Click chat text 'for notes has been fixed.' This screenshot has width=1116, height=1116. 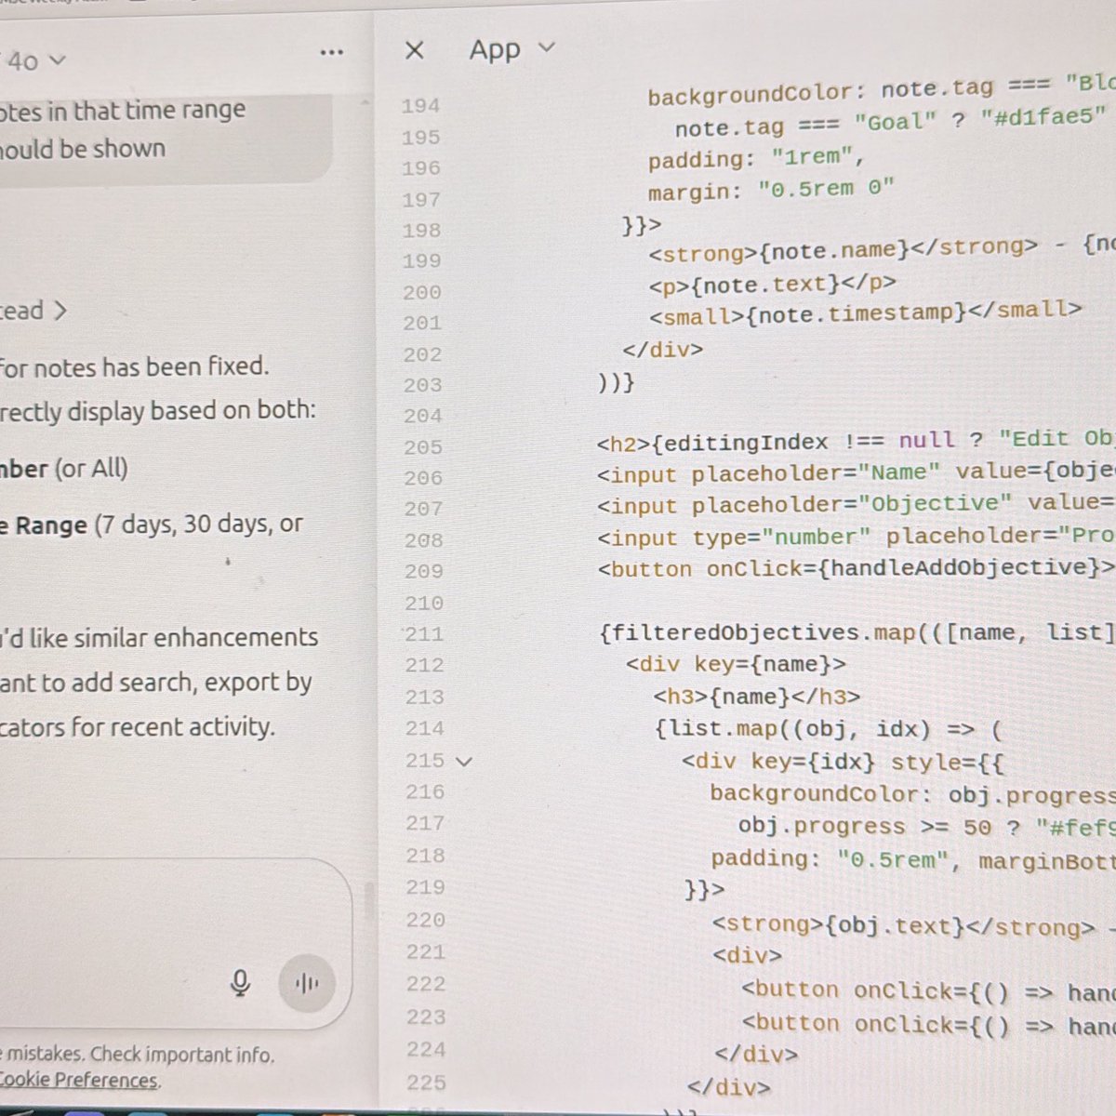click(134, 366)
